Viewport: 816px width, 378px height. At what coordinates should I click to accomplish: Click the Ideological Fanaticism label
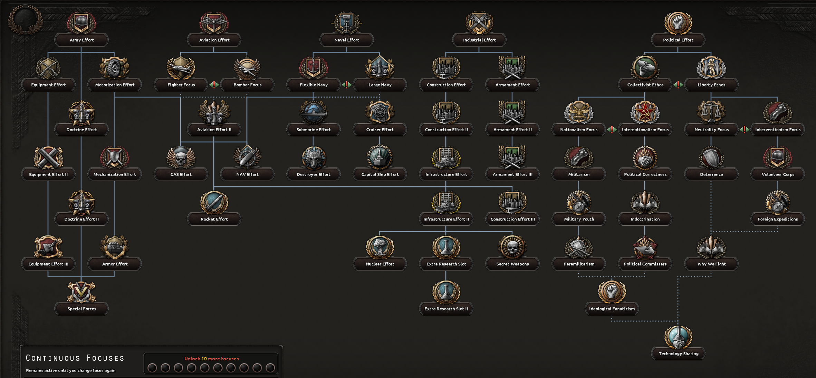pyautogui.click(x=612, y=309)
